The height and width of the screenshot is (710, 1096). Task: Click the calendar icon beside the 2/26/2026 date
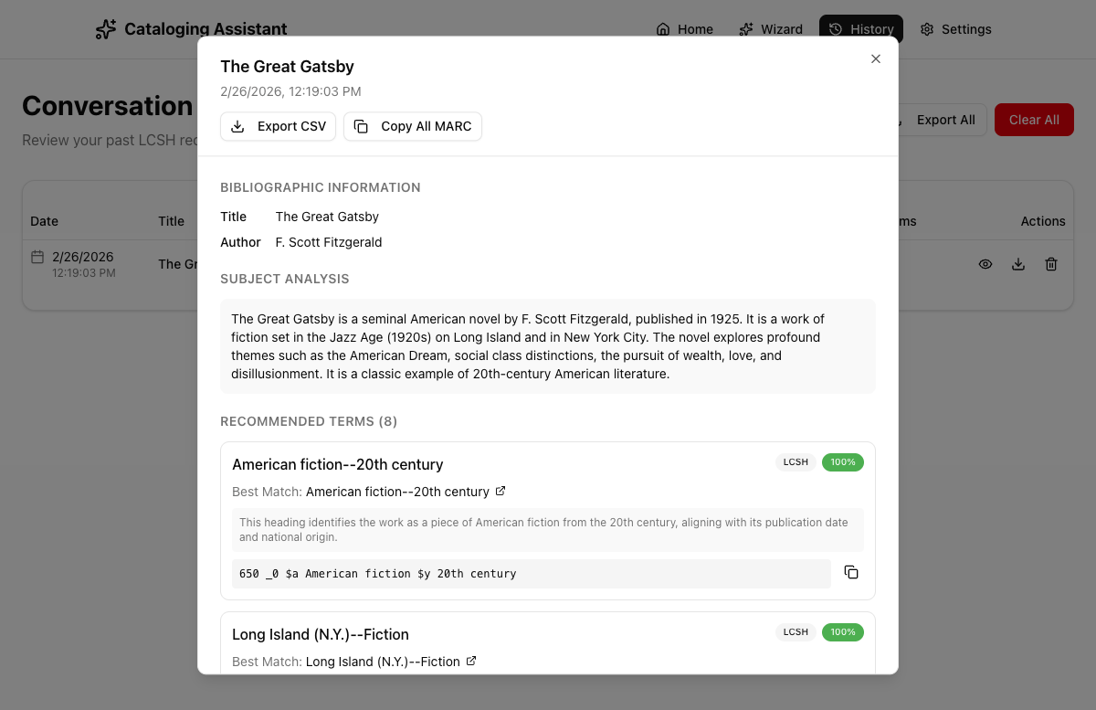coord(38,257)
